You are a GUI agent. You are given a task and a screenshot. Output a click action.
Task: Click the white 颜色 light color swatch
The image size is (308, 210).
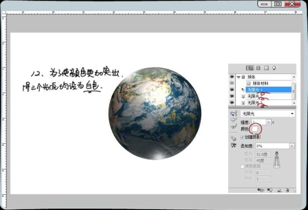tap(255, 129)
